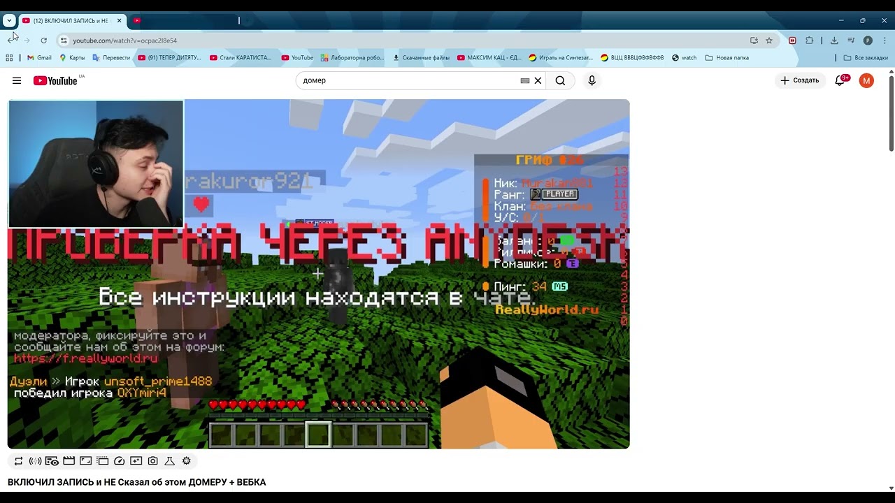Open the Chrome three-dot menu
895x503 pixels.
coord(885,41)
